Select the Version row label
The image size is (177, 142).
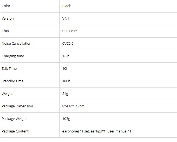[8, 19]
